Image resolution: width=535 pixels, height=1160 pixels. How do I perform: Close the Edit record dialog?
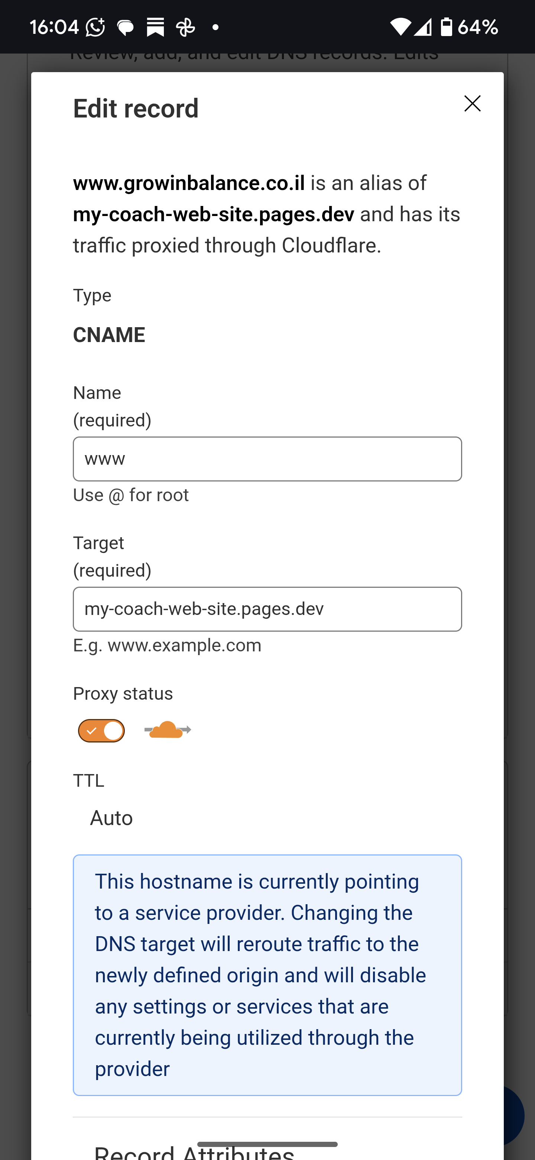[x=472, y=104]
